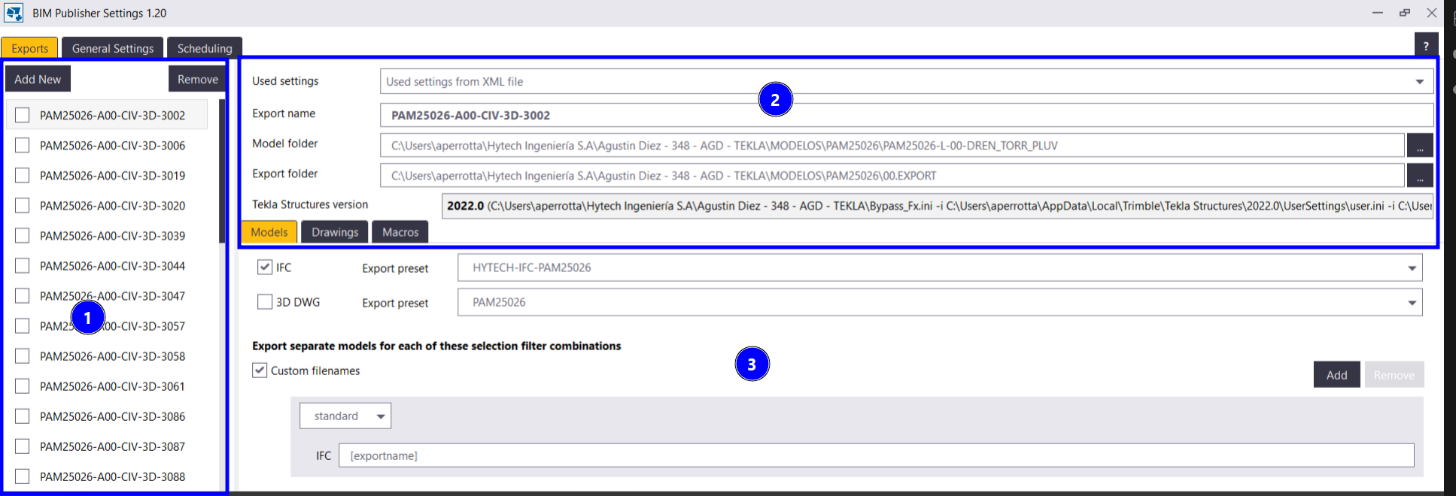Tick checkbox for PAM25026-A00-CIV-3D-3088
This screenshot has width=1456, height=496.
pyautogui.click(x=23, y=476)
